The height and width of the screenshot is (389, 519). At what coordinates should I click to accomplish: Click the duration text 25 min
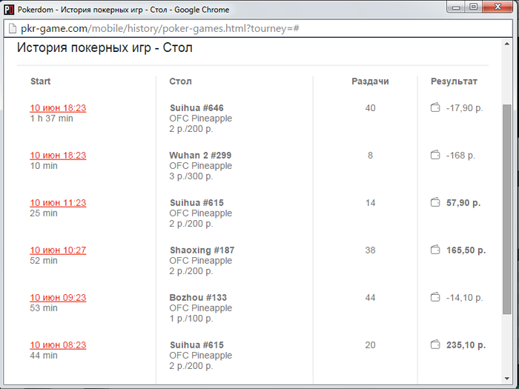coord(44,213)
